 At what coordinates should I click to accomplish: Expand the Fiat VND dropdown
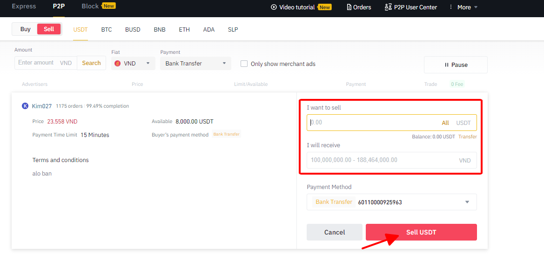click(x=133, y=63)
